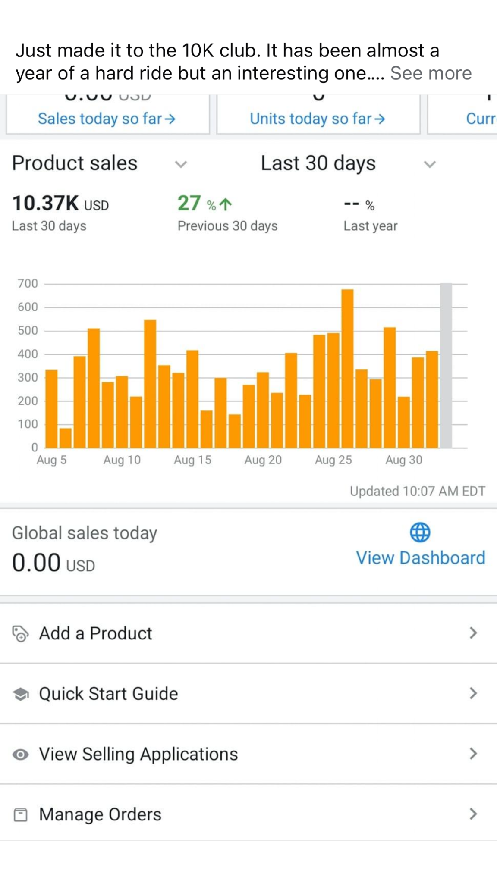Click the Quick Start Guide graduation cap icon
This screenshot has height=883, width=497.
click(20, 694)
